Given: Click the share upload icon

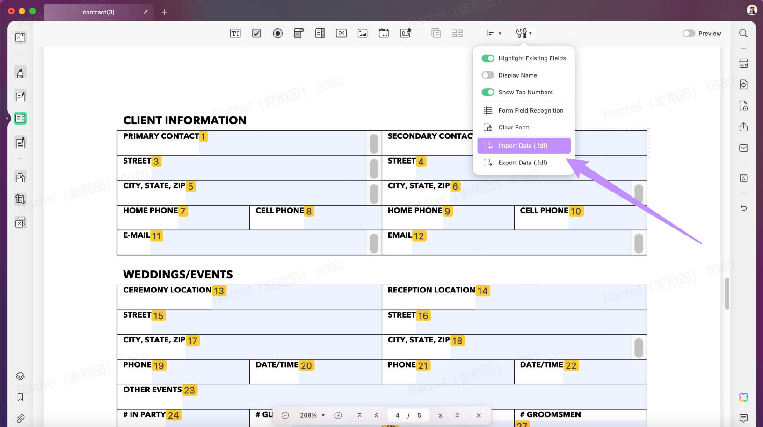Looking at the screenshot, I should (743, 127).
